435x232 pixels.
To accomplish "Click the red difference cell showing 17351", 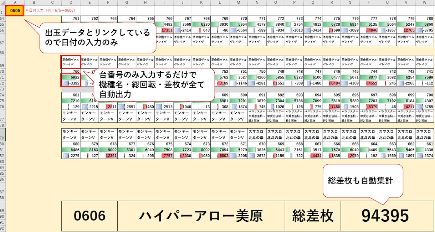I will tap(164, 30).
